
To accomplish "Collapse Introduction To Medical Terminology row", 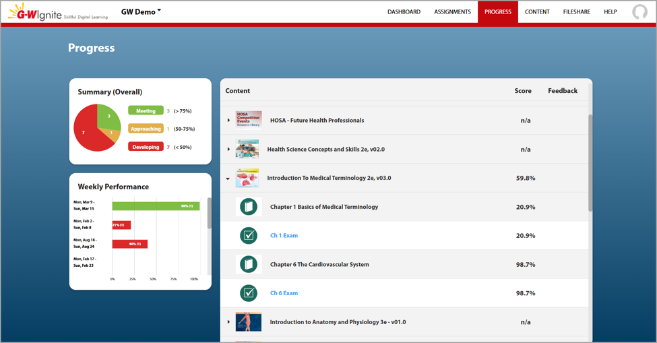I will pyautogui.click(x=228, y=179).
